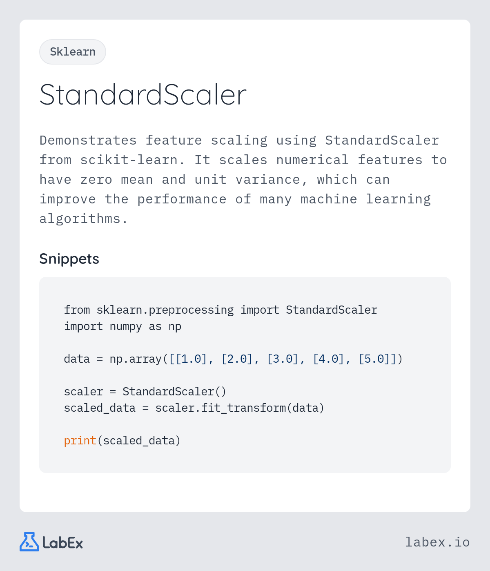This screenshot has height=571, width=490.
Task: Click 'StandardScaler' in the import statement
Action: point(332,310)
